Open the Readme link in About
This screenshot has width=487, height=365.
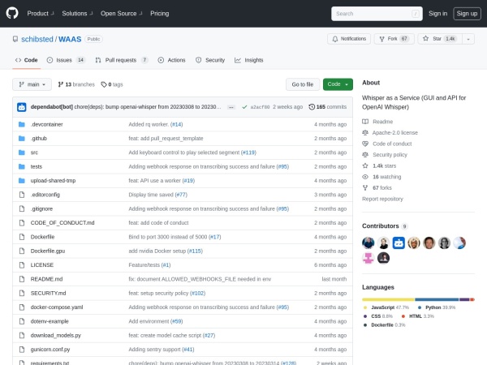pyautogui.click(x=382, y=121)
